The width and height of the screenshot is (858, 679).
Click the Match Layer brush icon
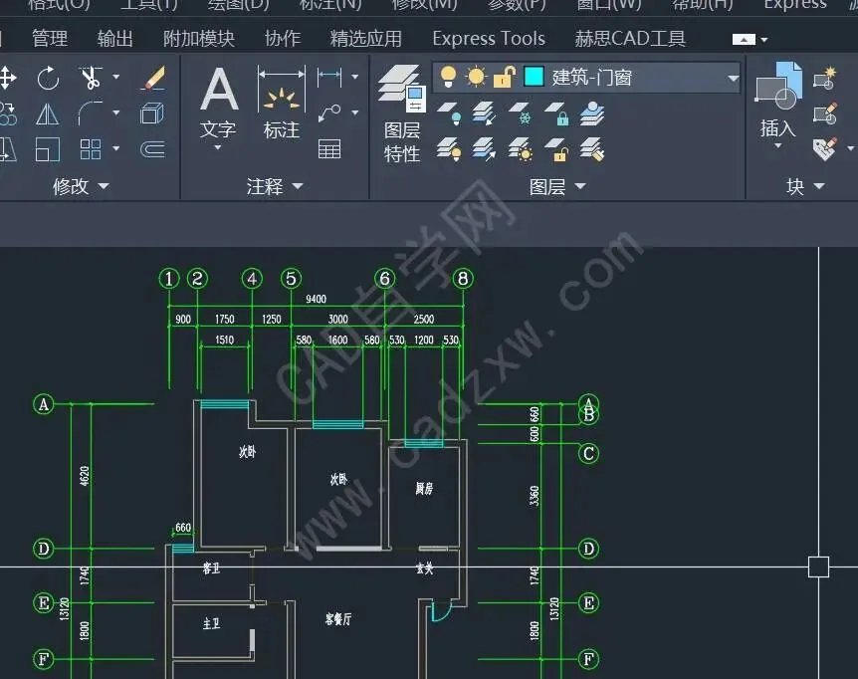tap(593, 148)
